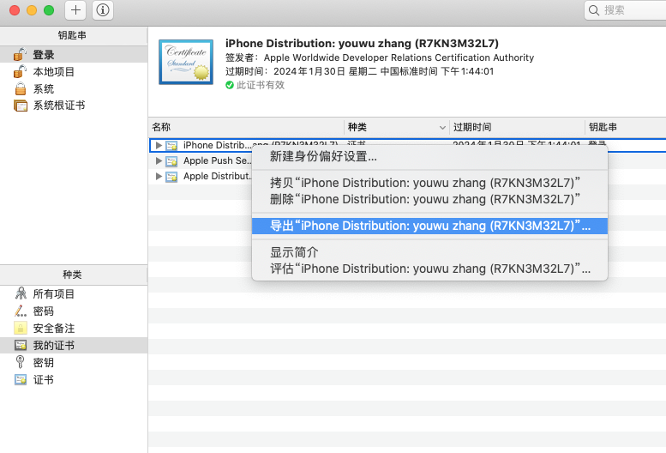Click the info toolbar button
The height and width of the screenshot is (453, 666).
(x=103, y=10)
